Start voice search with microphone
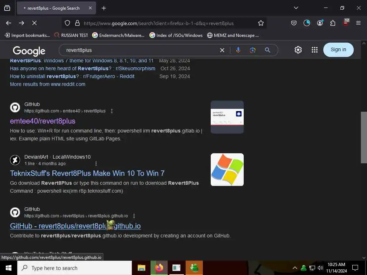 coord(238,50)
